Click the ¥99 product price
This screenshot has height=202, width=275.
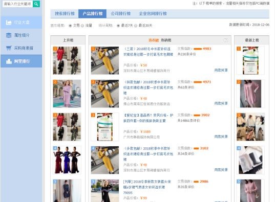point(143,198)
